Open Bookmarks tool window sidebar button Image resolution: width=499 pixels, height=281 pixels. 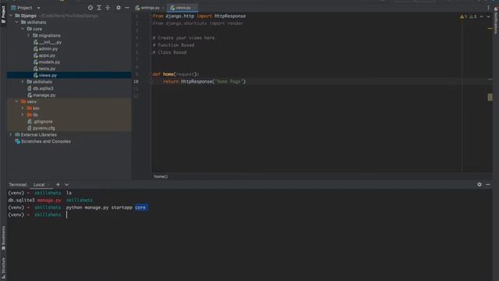pos(3,237)
